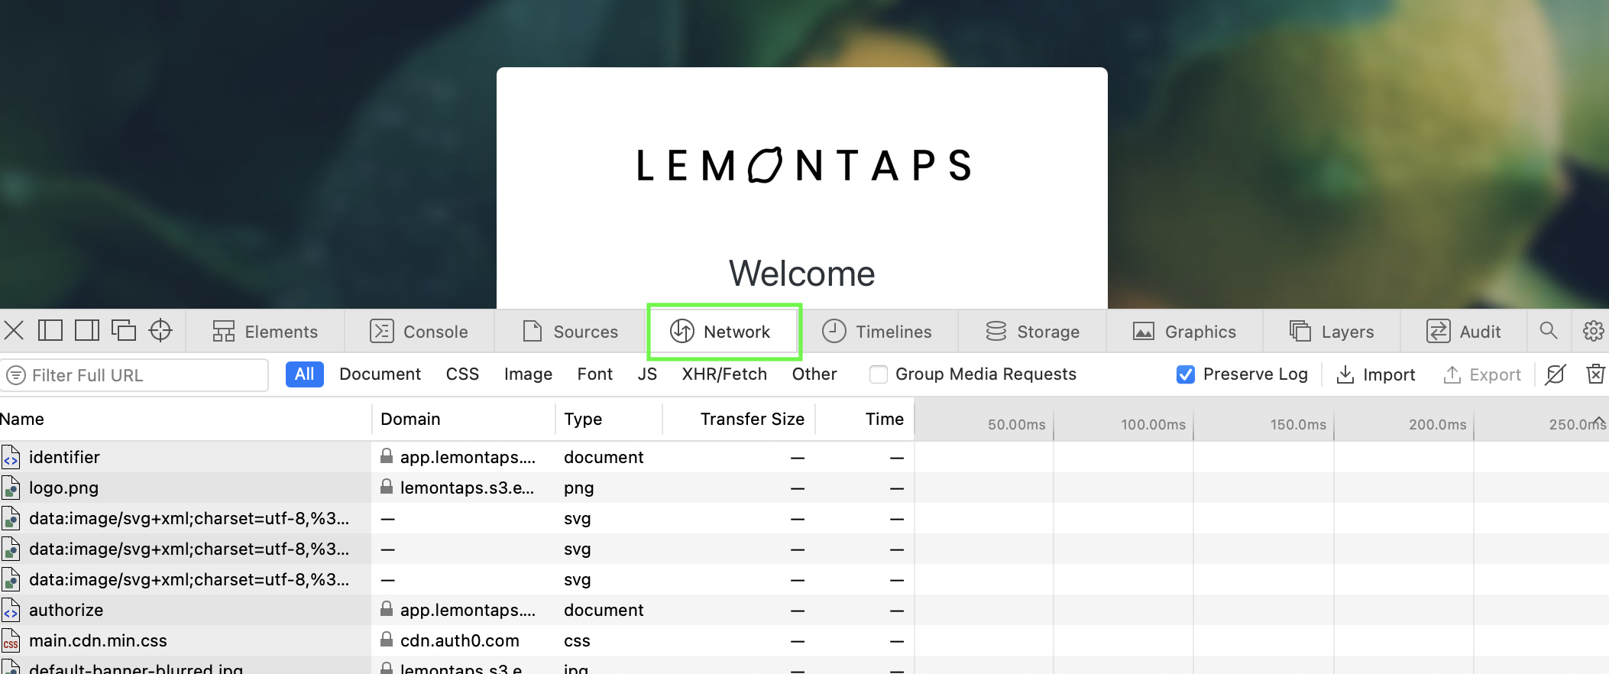Click the document icon beside authorize

click(x=11, y=610)
